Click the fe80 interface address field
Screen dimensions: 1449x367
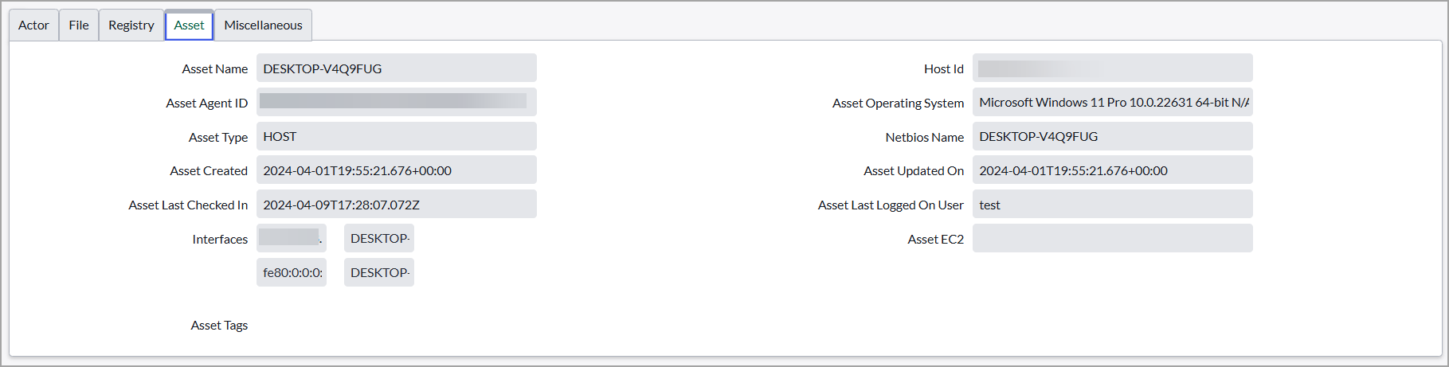point(292,273)
